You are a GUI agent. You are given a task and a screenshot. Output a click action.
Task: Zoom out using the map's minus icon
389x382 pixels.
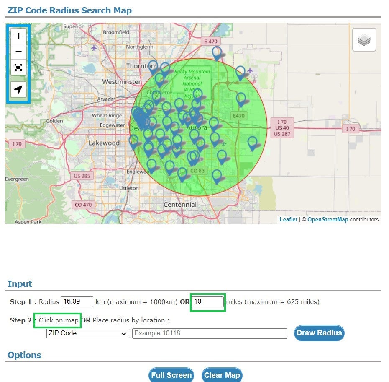18,52
